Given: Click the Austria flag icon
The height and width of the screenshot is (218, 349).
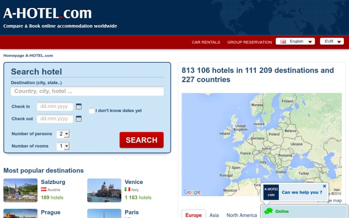Looking at the screenshot, I should (x=44, y=190).
